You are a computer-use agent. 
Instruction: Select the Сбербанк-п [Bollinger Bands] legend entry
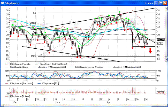click(51, 64)
